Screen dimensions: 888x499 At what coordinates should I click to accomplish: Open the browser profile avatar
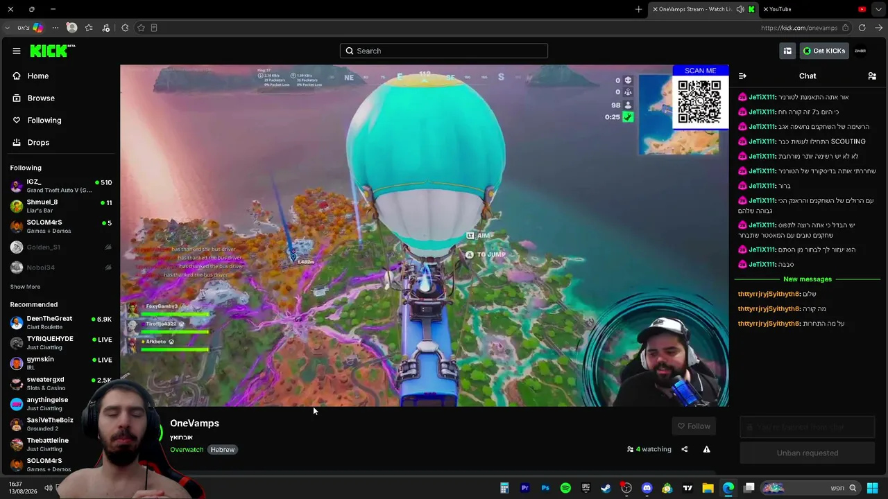[x=71, y=28]
